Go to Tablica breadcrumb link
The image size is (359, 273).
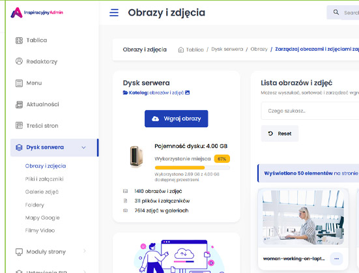point(195,50)
